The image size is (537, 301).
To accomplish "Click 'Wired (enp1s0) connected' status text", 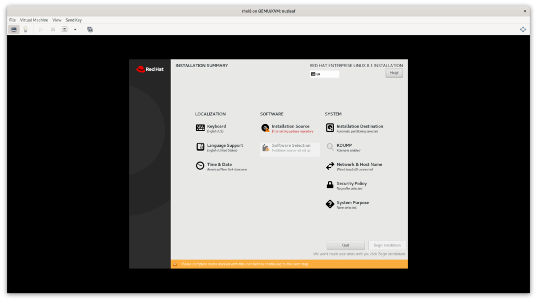I will point(355,169).
